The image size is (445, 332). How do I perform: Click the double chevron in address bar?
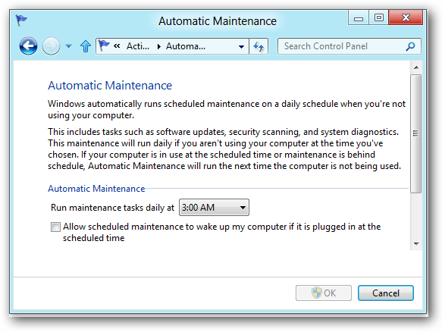point(117,45)
